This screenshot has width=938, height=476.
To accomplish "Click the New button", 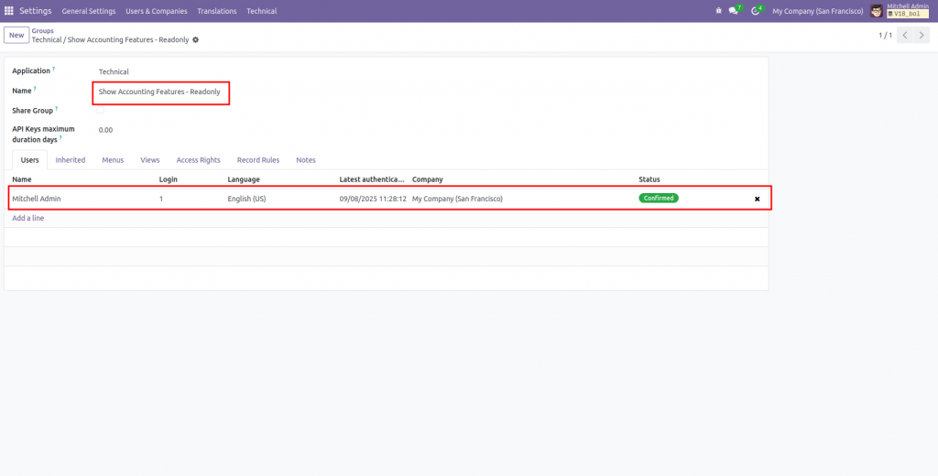I will (x=16, y=35).
